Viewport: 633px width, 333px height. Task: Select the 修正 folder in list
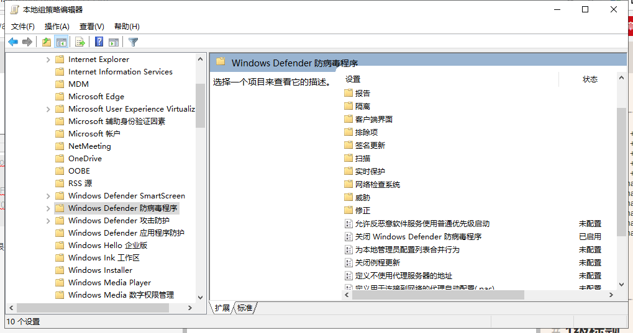click(x=363, y=210)
